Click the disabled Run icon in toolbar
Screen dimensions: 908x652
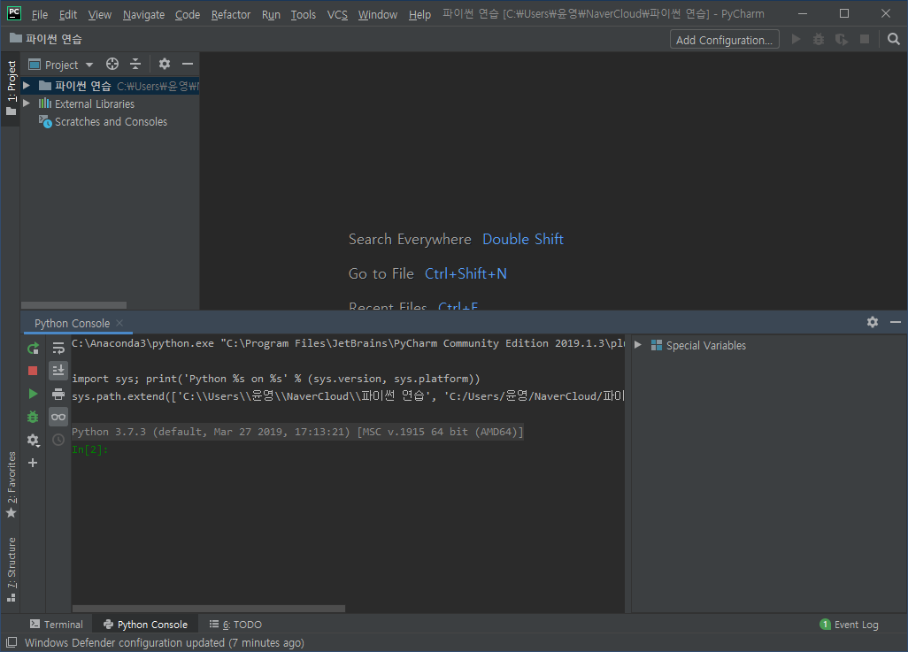pyautogui.click(x=796, y=40)
